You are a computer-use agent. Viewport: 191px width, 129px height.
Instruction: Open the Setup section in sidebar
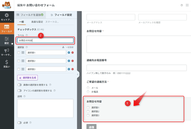coord(7,17)
